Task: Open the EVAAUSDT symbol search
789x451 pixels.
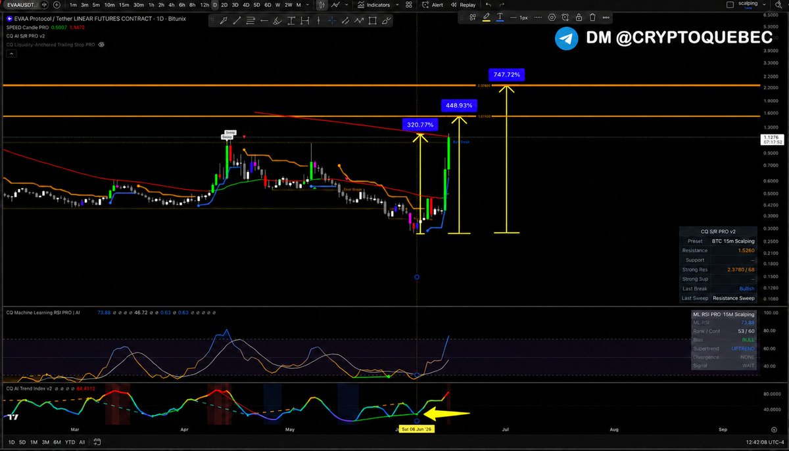Action: [x=22, y=5]
